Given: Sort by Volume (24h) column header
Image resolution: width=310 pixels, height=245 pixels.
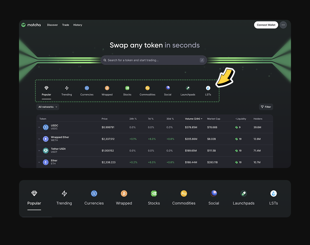Looking at the screenshot, I should pos(194,119).
